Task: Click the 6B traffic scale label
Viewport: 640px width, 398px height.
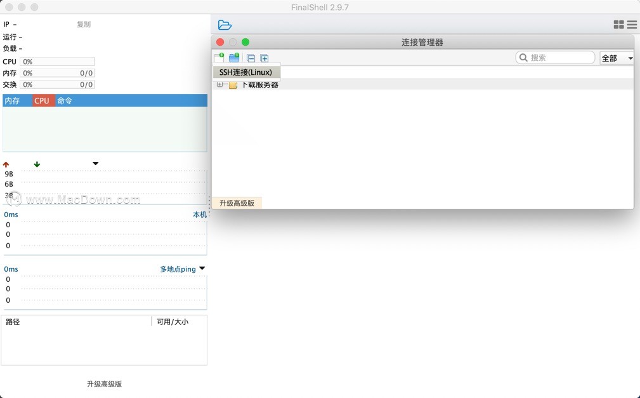Action: (9, 184)
